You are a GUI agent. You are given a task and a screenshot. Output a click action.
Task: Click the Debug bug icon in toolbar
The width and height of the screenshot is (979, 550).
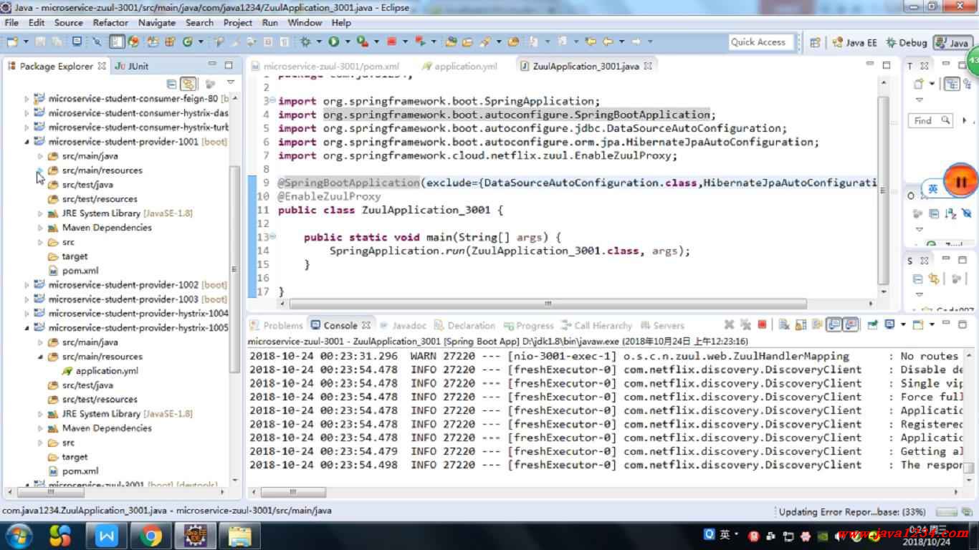tap(306, 42)
